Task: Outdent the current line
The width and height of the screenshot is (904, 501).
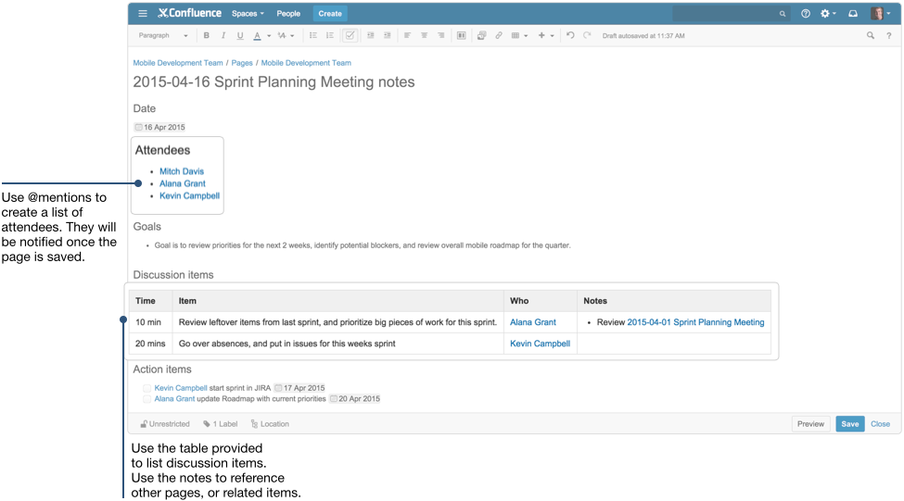Action: (x=371, y=36)
